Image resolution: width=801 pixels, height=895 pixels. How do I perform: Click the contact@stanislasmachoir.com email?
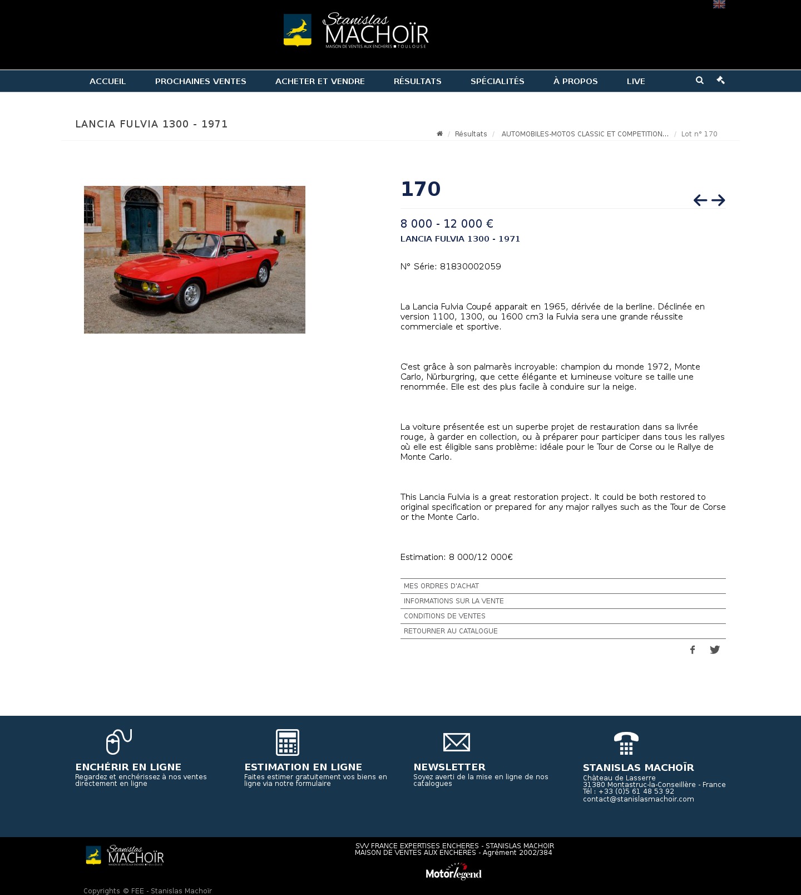point(639,799)
